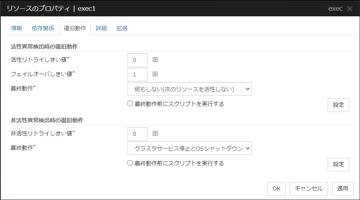Focus the フェイルオーバしきい値 input field
Screen dimensions: 360x200
tap(137, 75)
